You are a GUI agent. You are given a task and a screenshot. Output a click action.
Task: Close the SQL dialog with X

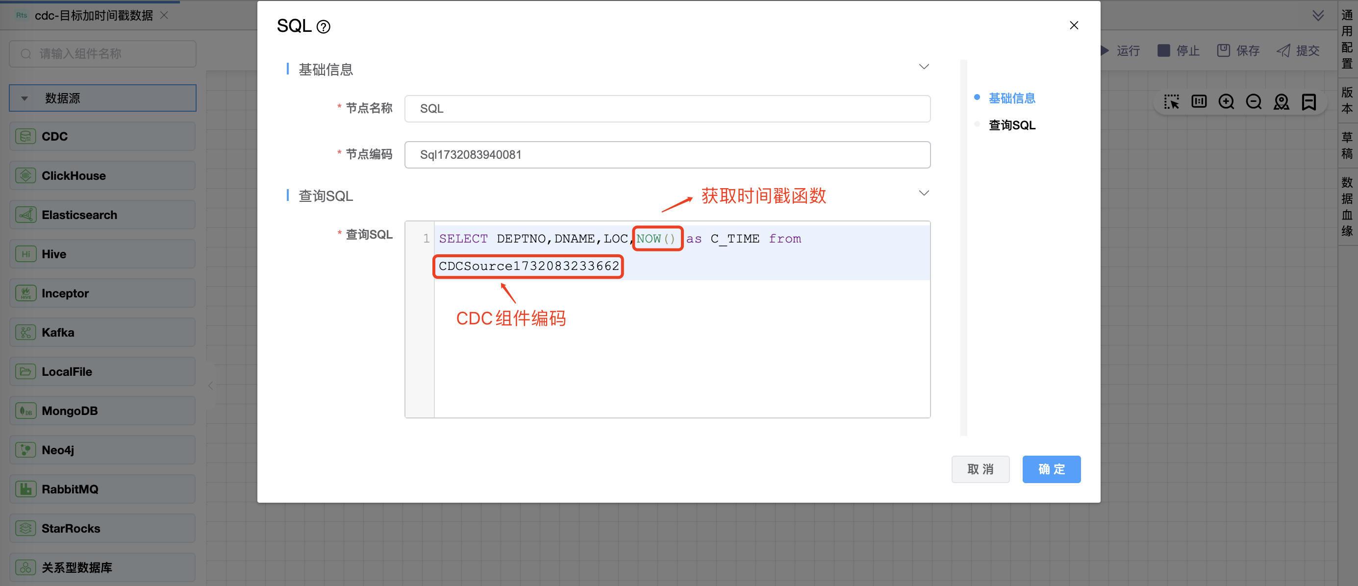(1074, 25)
